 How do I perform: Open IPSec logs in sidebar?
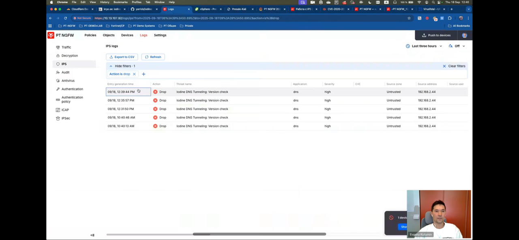pyautogui.click(x=66, y=118)
